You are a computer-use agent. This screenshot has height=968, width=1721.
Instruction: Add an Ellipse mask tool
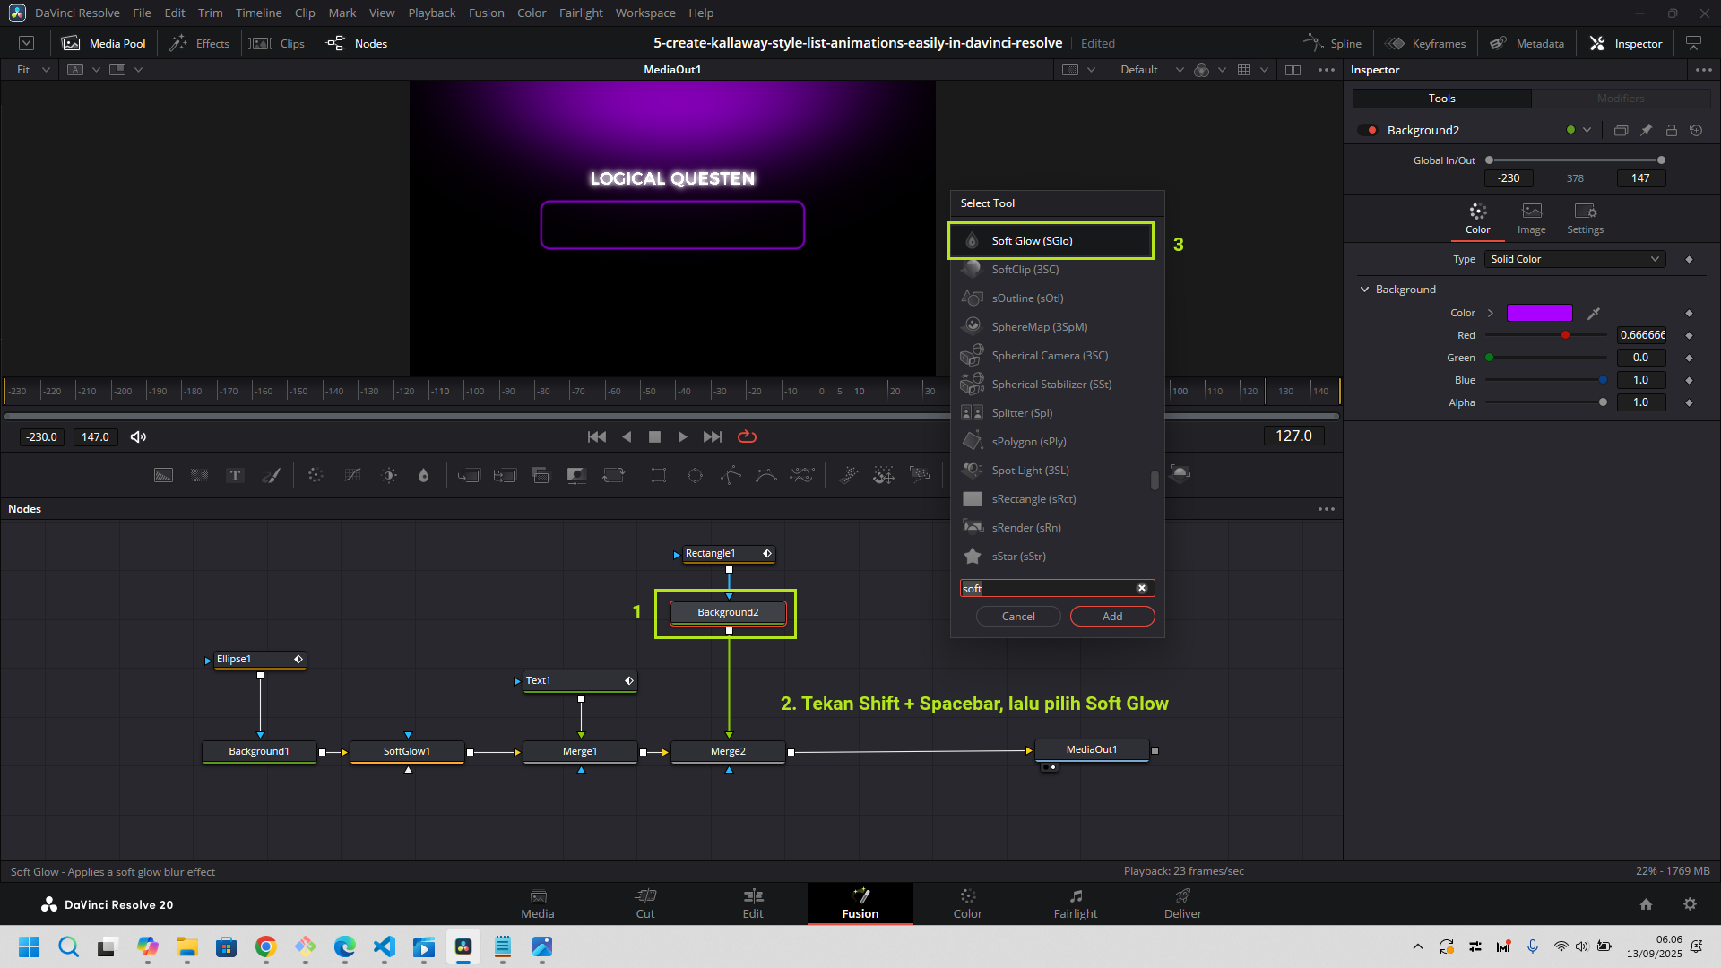coord(695,476)
